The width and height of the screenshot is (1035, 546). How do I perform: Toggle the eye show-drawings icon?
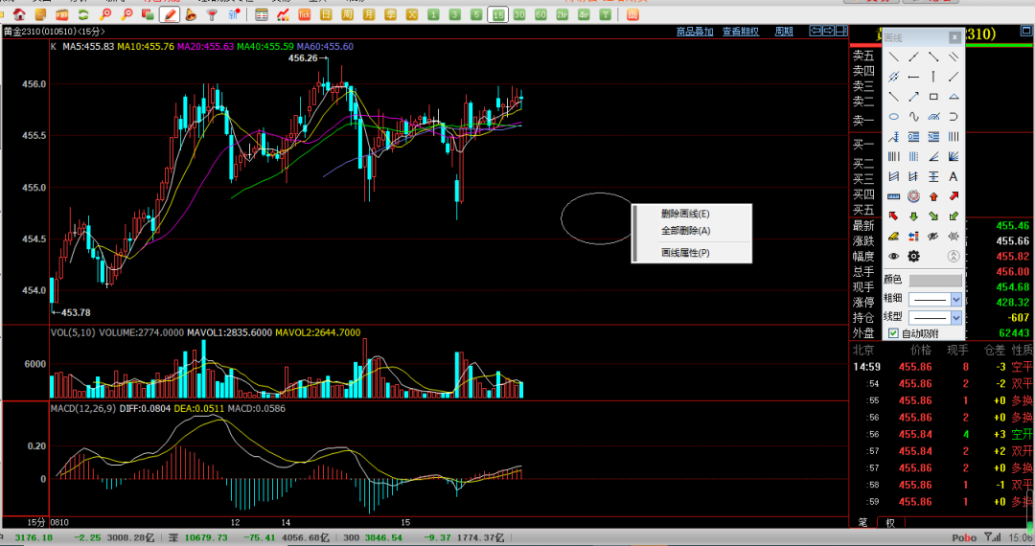pyautogui.click(x=894, y=256)
